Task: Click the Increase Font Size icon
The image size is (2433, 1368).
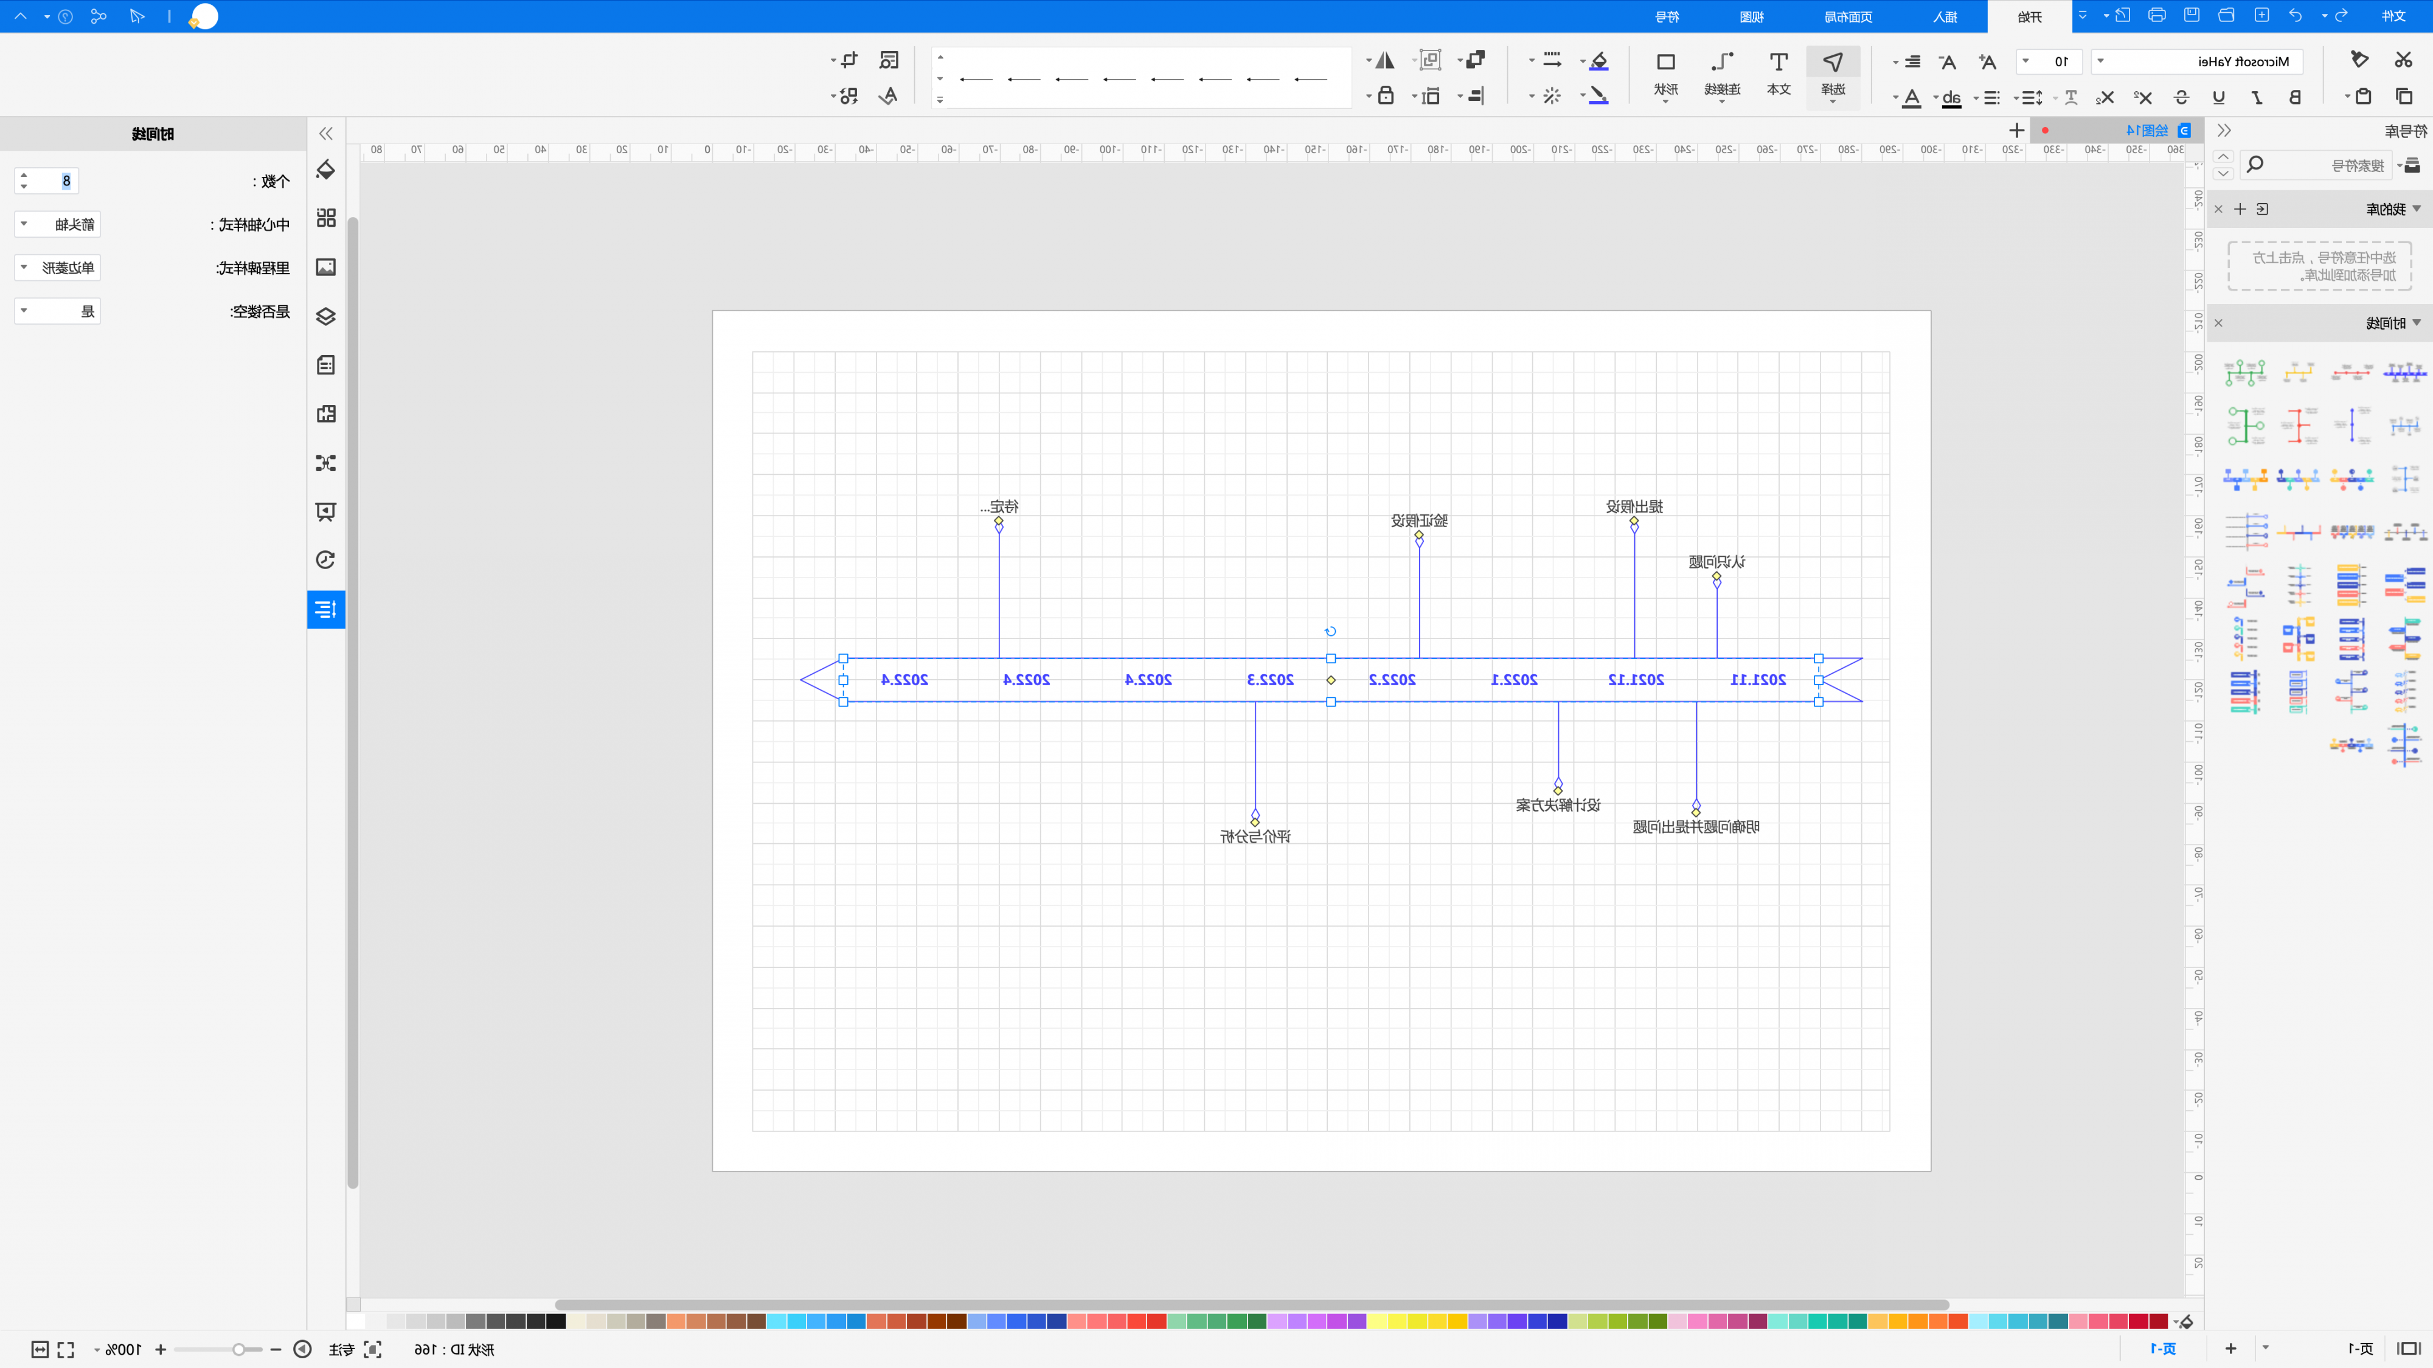Action: coord(1988,61)
